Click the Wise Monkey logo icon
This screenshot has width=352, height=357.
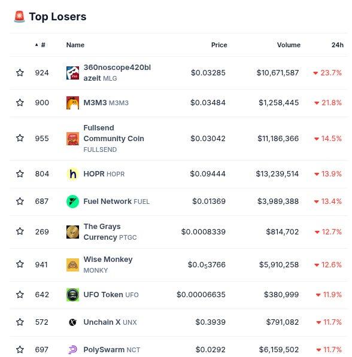pos(72,265)
